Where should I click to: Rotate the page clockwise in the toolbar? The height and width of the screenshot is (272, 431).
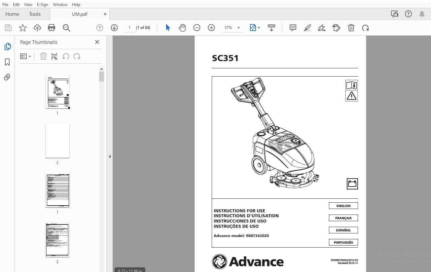[365, 28]
